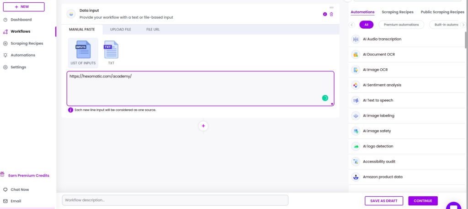Viewport: 468px width, 209px height.
Task: Click the CONTINUE button
Action: click(x=423, y=201)
